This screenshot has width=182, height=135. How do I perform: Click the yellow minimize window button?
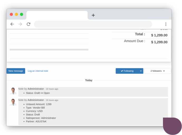pos(16,15)
